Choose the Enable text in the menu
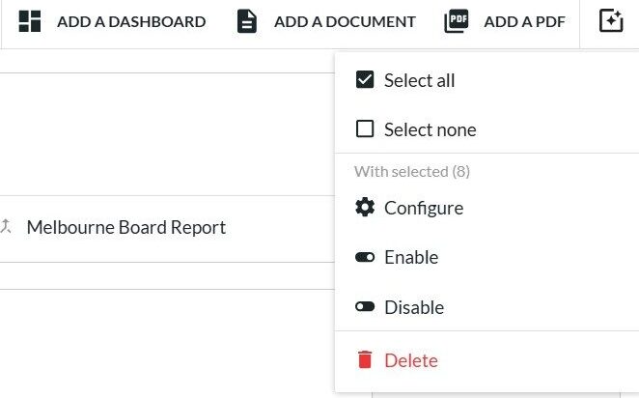This screenshot has height=398, width=639. pyautogui.click(x=411, y=258)
